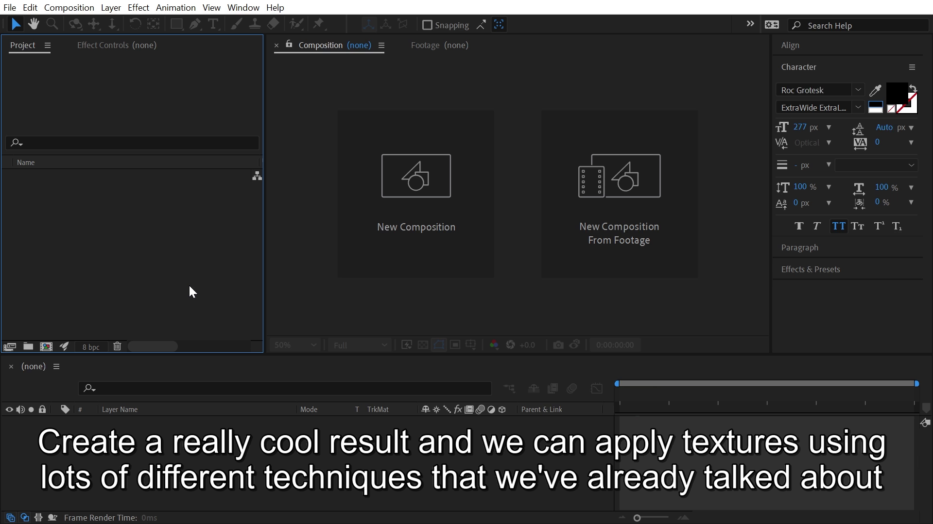Image resolution: width=933 pixels, height=524 pixels.
Task: Open the ExtraWide font style dropdown
Action: coord(858,107)
